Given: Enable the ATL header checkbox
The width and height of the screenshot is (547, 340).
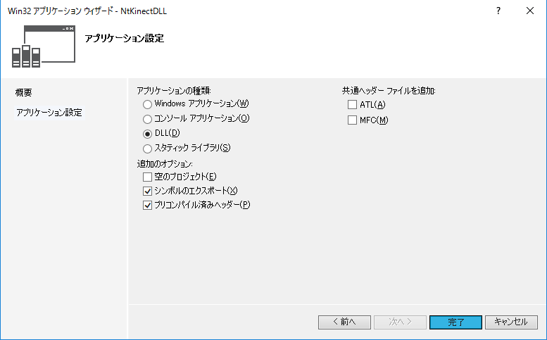Looking at the screenshot, I should pyautogui.click(x=352, y=105).
